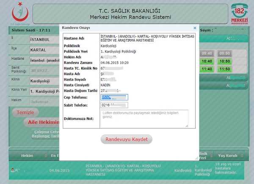Open the Klinik dropdown showing Kardiyoloji
This screenshot has width=254, height=184.
pos(44,81)
